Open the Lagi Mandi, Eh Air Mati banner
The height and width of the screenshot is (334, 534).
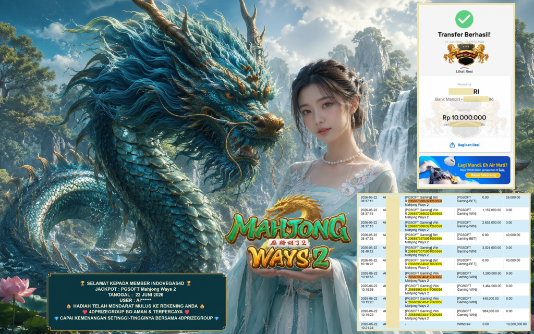pos(465,170)
